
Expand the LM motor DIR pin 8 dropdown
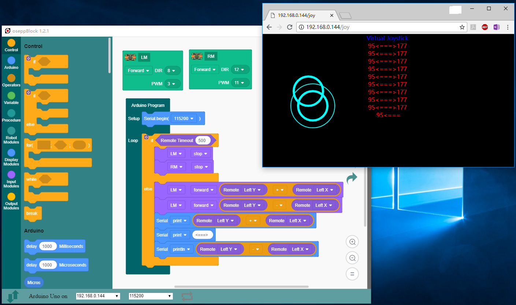pos(172,71)
